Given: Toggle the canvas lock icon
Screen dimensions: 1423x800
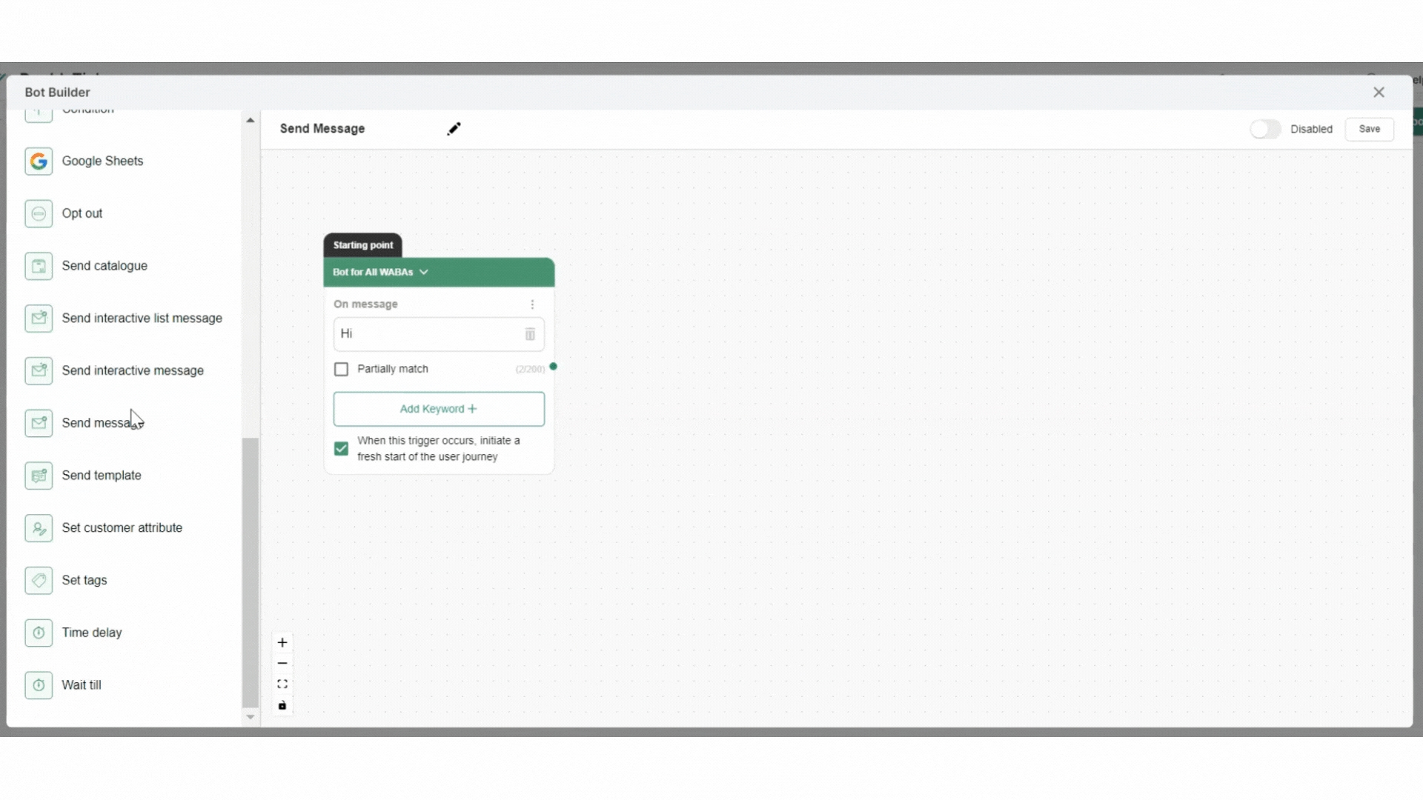Looking at the screenshot, I should pos(282,705).
